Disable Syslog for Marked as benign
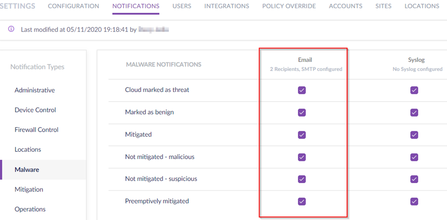Image resolution: width=447 pixels, height=220 pixels. (414, 113)
